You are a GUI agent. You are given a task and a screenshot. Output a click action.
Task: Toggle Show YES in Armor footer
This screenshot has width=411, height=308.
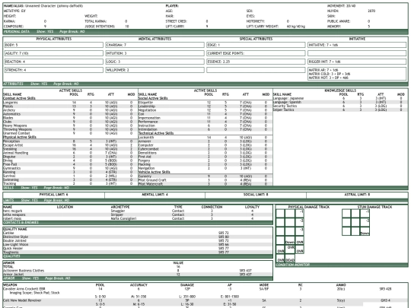point(30,278)
